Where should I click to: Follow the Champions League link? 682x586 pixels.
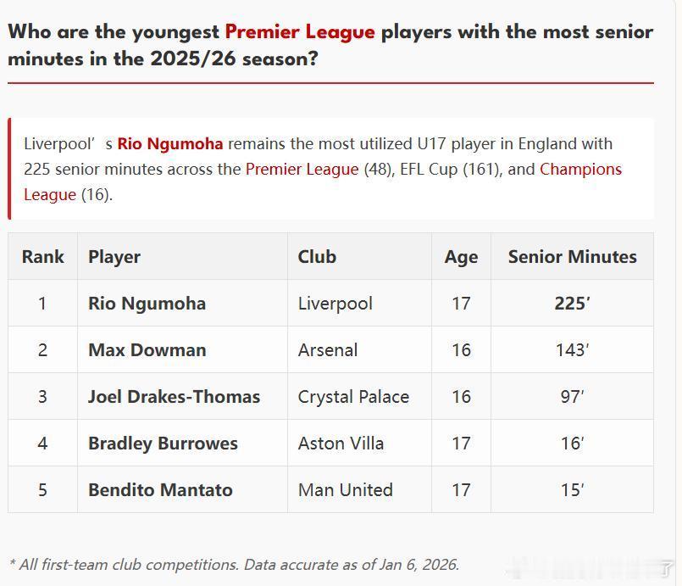tap(580, 170)
